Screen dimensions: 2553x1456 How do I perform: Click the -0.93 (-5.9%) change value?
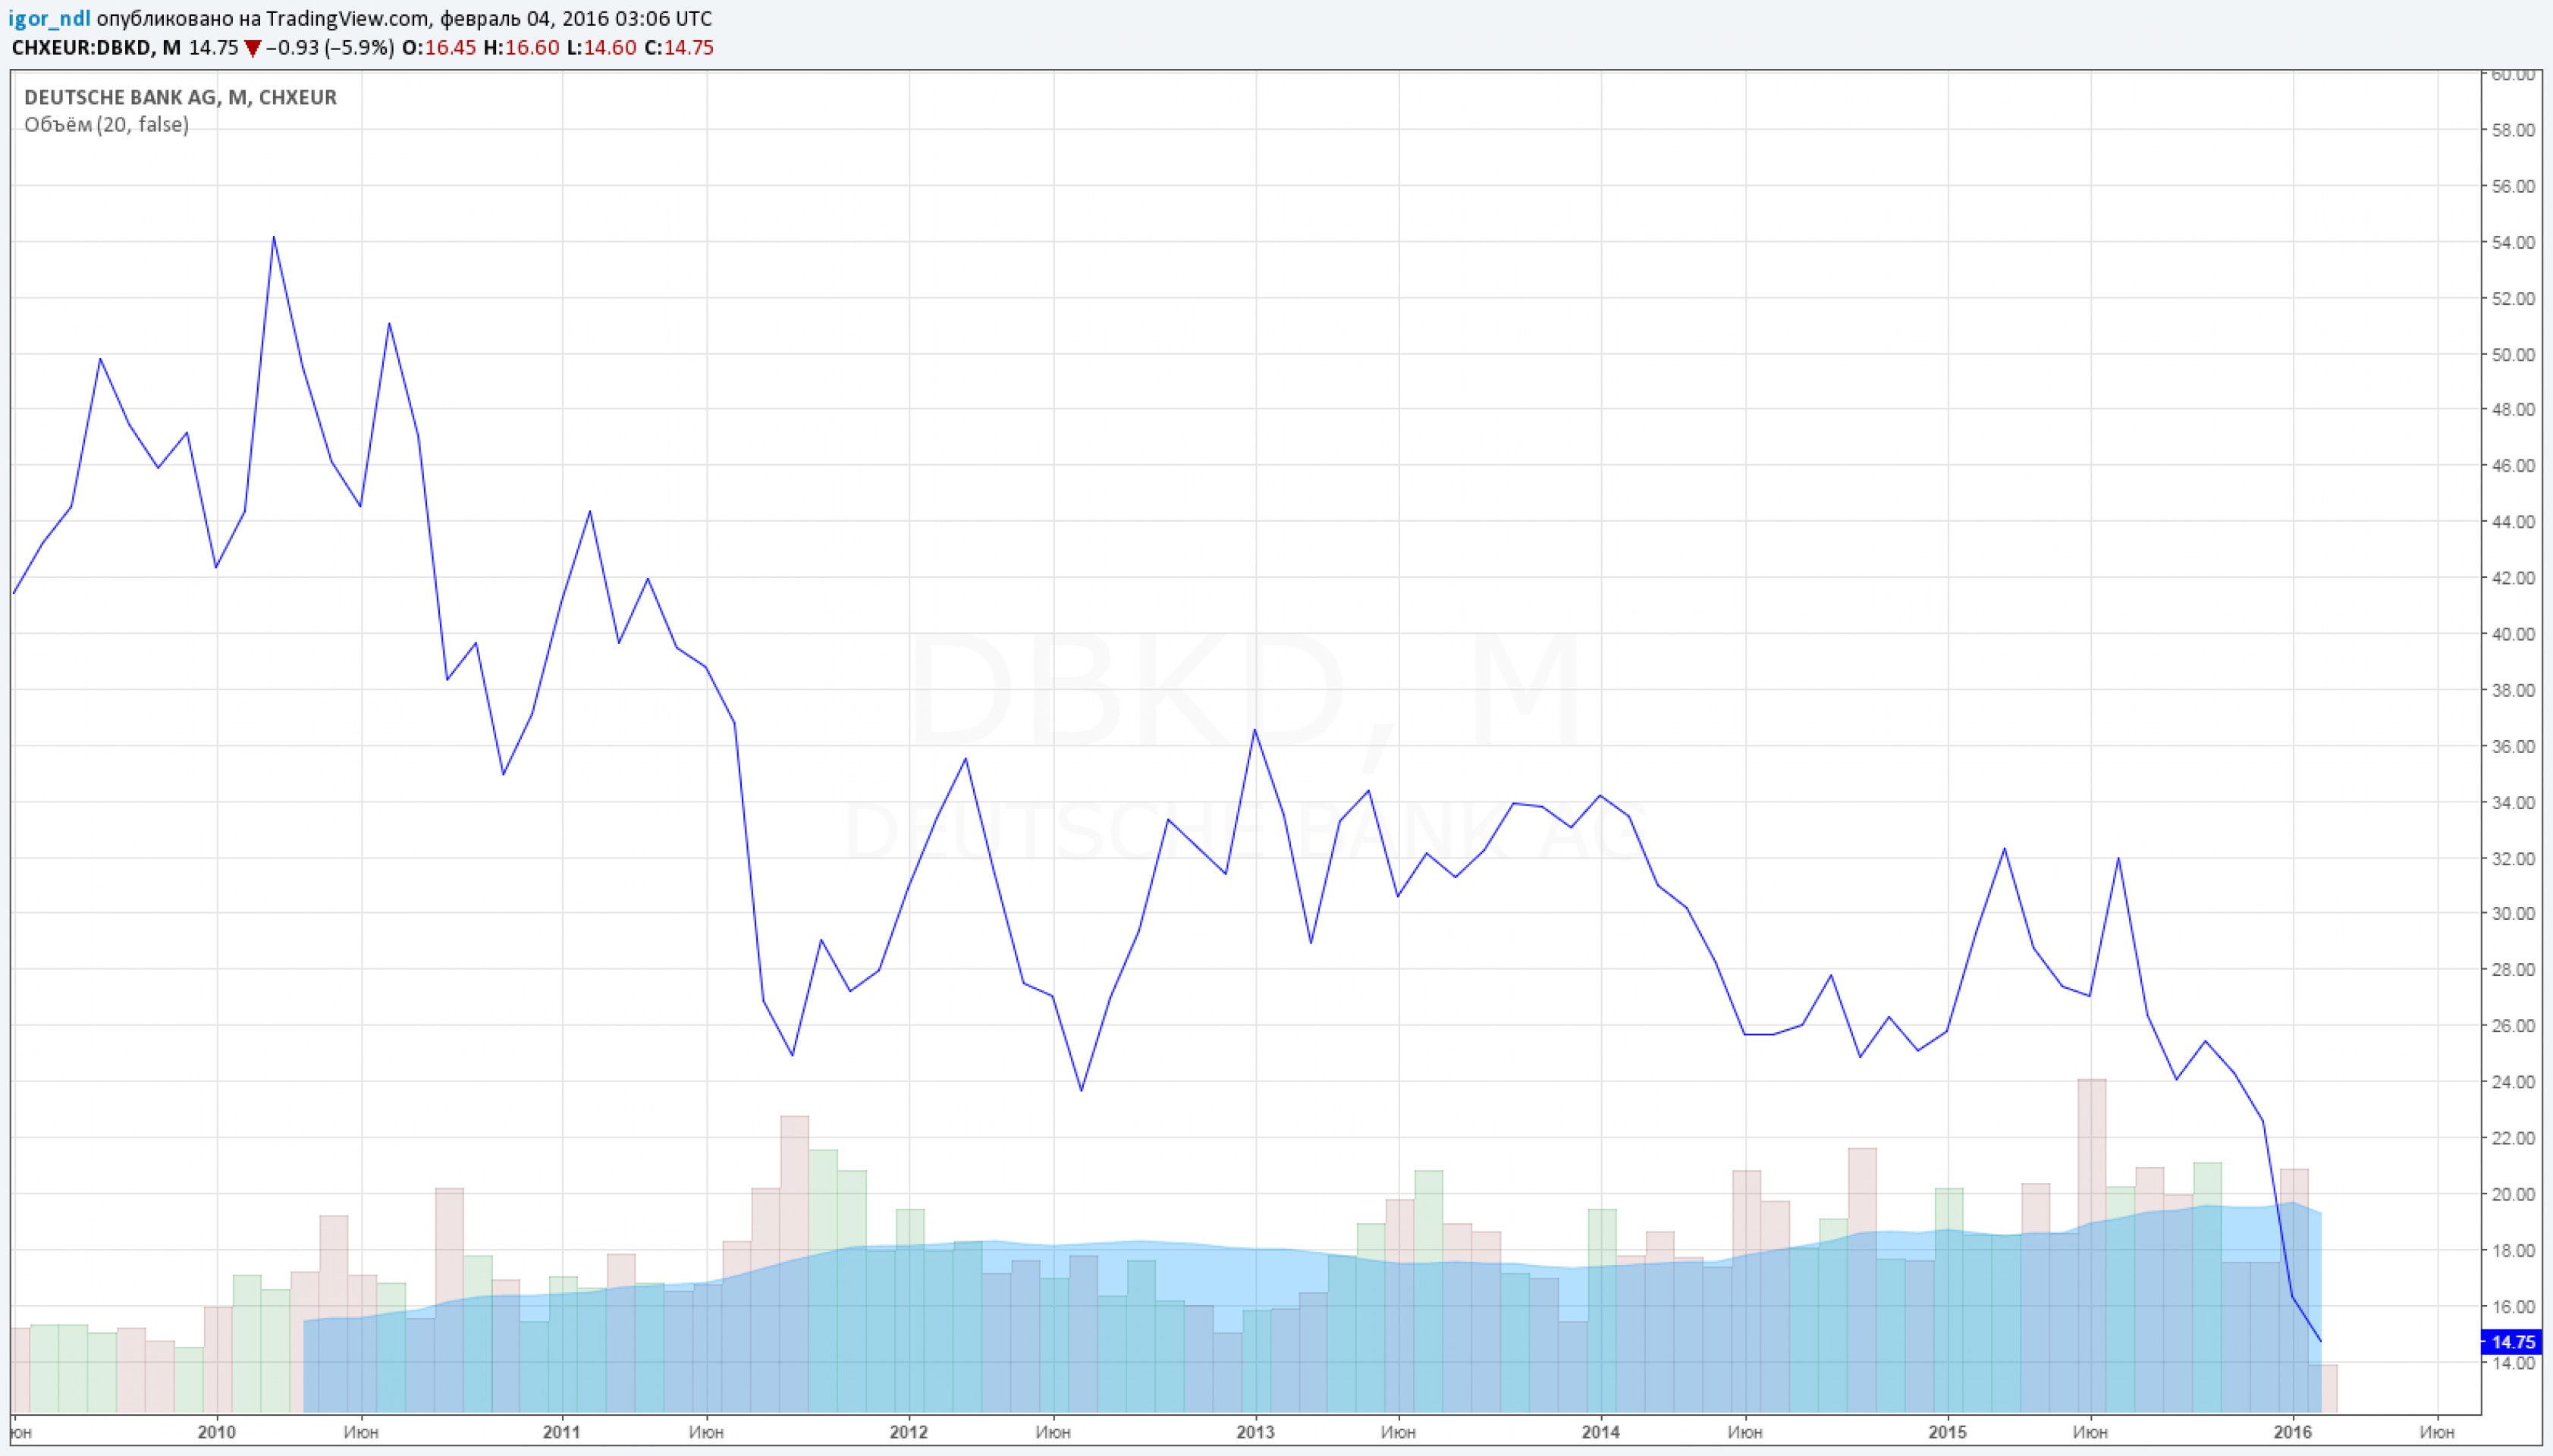pyautogui.click(x=330, y=48)
